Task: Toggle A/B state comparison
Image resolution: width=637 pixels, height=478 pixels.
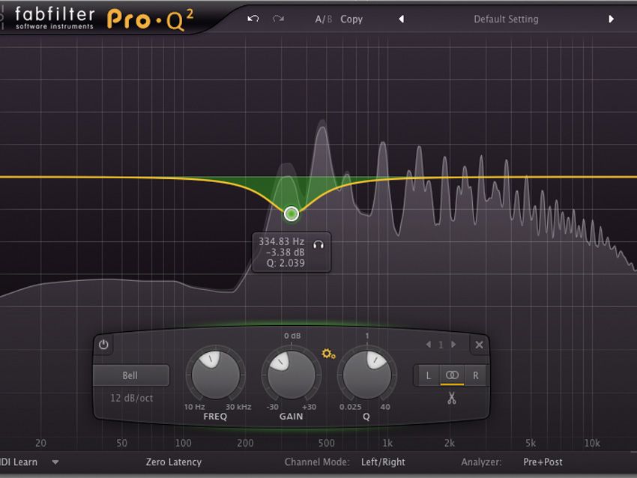Action: (x=324, y=19)
